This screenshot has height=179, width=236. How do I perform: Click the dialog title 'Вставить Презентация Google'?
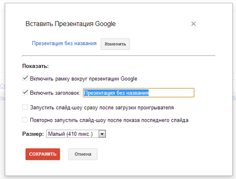click(x=70, y=24)
